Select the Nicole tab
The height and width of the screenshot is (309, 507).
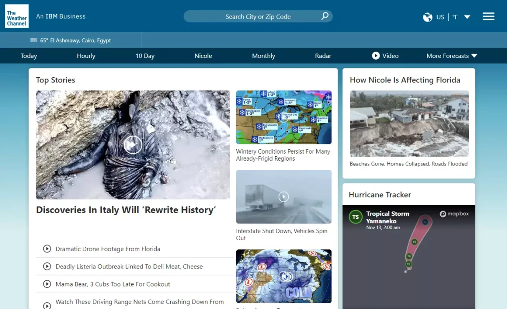tap(203, 56)
